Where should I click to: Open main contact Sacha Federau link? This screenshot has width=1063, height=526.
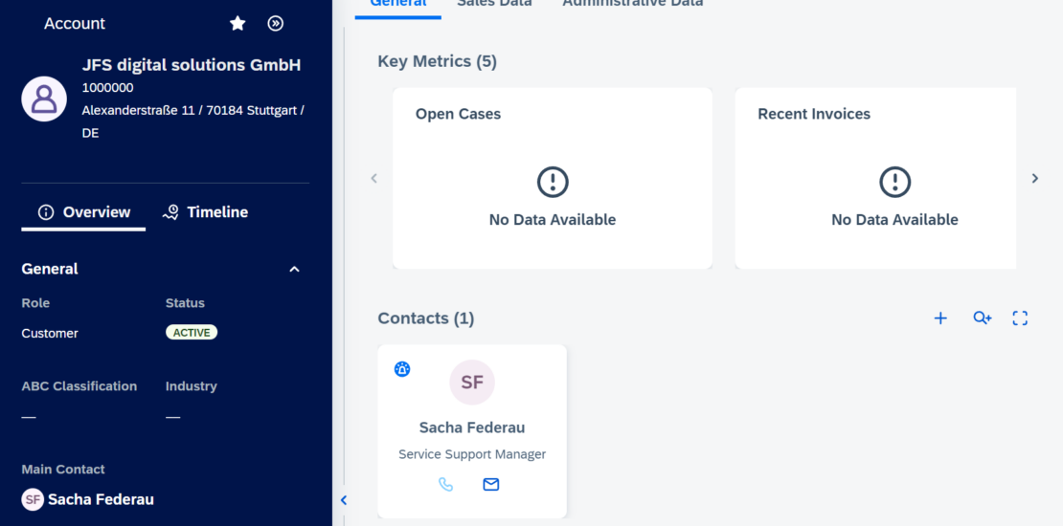click(100, 499)
